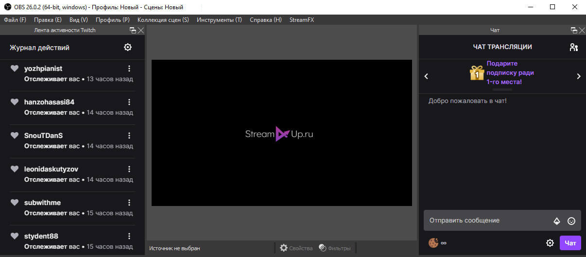Click the heart icon next to subwithme
Viewport: 586px width, 257px height.
[15, 203]
